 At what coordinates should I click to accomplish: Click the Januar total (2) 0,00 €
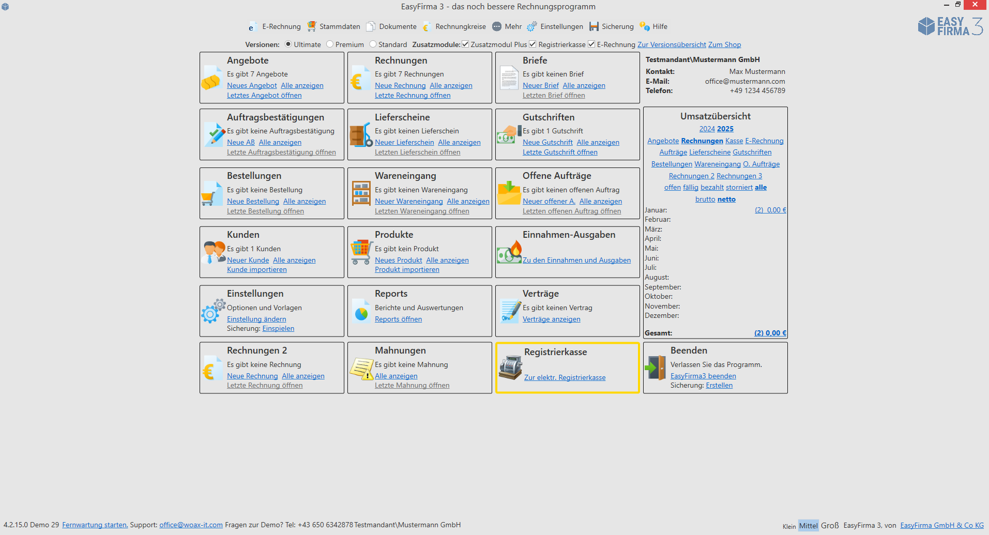click(770, 210)
